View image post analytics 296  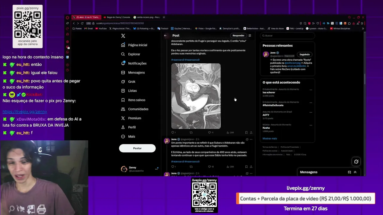point(230,132)
